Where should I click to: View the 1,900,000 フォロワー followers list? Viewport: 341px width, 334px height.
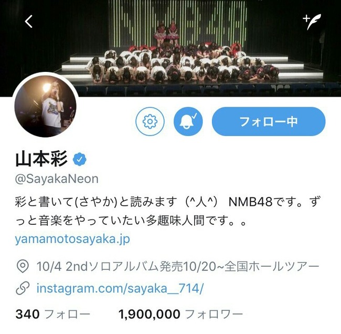(180, 314)
